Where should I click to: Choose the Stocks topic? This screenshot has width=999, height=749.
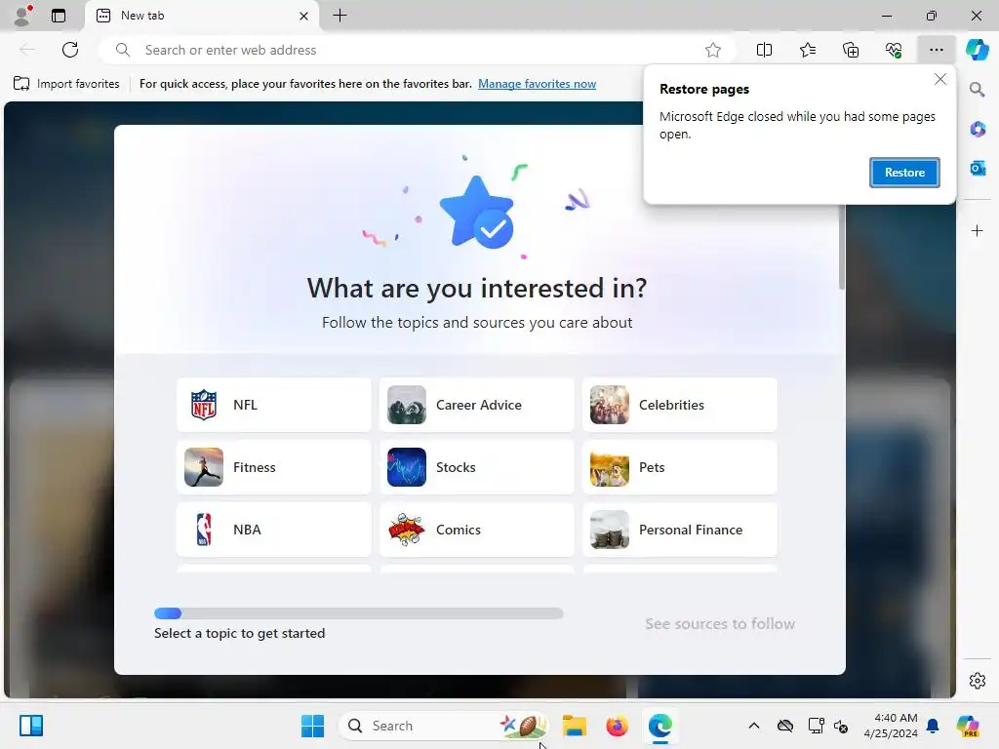(x=476, y=467)
